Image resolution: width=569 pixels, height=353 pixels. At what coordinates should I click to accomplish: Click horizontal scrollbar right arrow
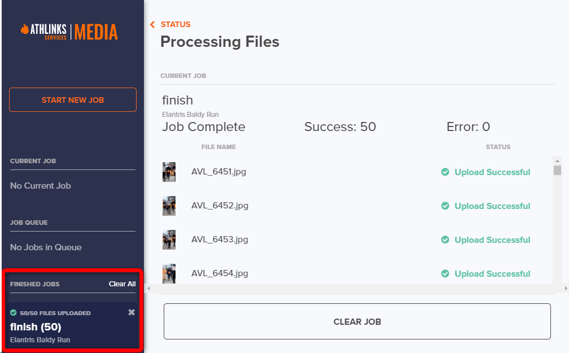point(566,288)
